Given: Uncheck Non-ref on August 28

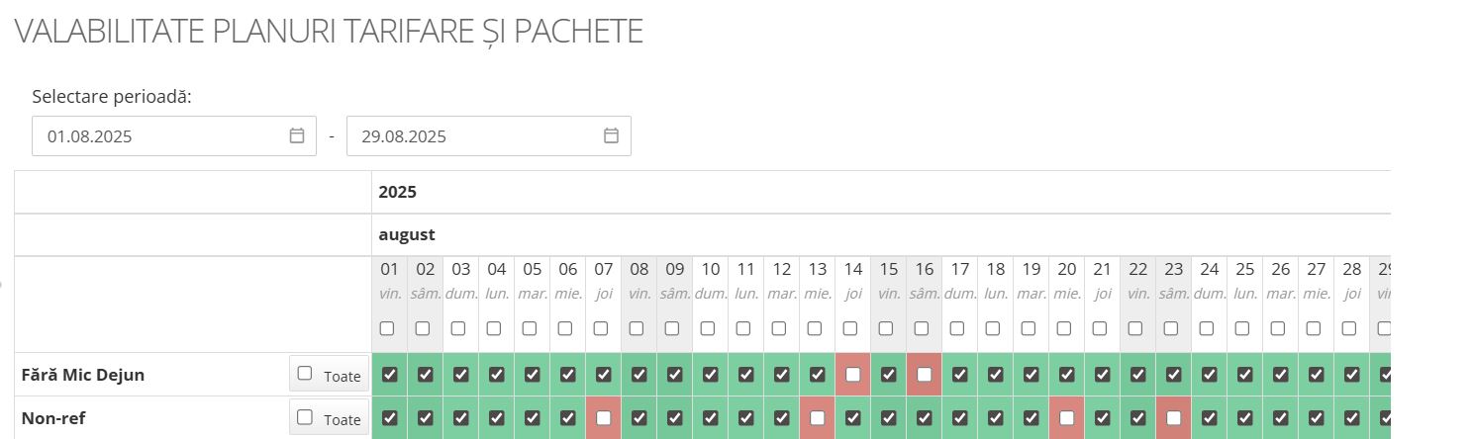Looking at the screenshot, I should tap(1351, 418).
